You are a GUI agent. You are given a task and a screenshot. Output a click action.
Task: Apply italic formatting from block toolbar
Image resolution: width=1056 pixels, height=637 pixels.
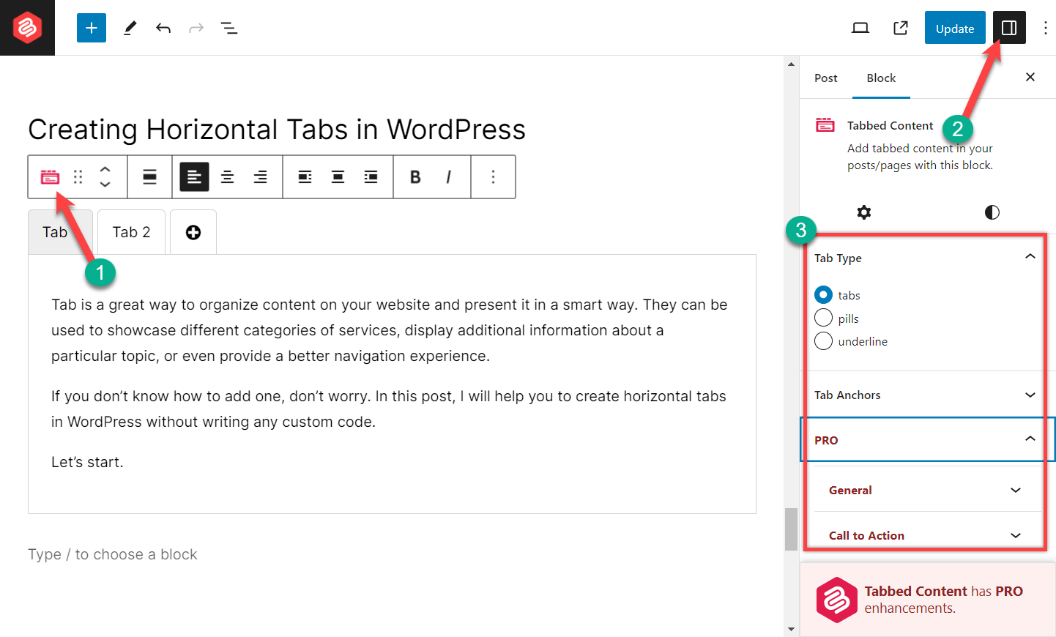click(448, 176)
